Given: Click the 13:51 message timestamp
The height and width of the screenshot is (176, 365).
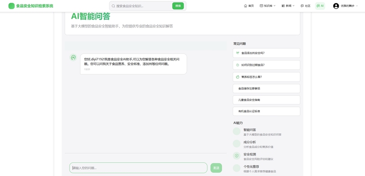Looking at the screenshot, I should (87, 69).
